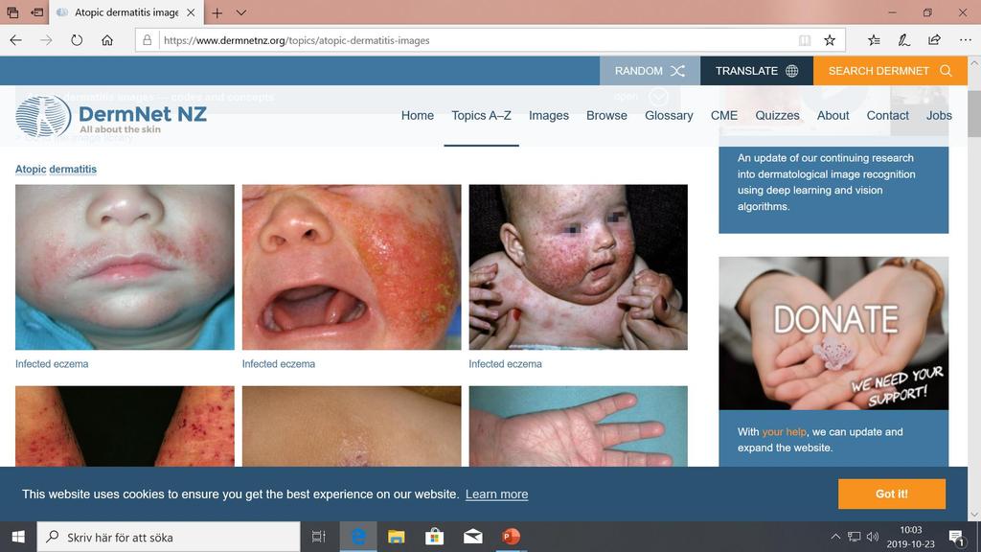The height and width of the screenshot is (552, 981).
Task: Open Task View on the taskbar
Action: coord(318,537)
